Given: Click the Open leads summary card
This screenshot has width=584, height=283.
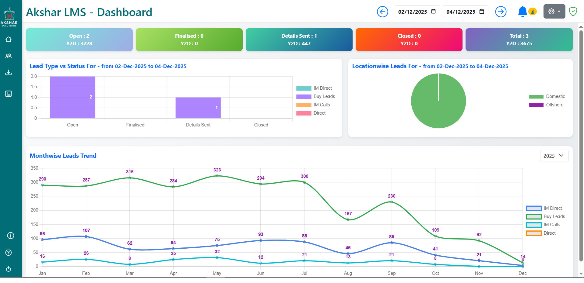Looking at the screenshot, I should click(x=79, y=40).
